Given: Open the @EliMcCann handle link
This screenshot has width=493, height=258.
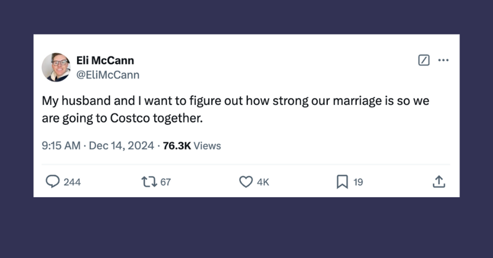Looking at the screenshot, I should 108,75.
